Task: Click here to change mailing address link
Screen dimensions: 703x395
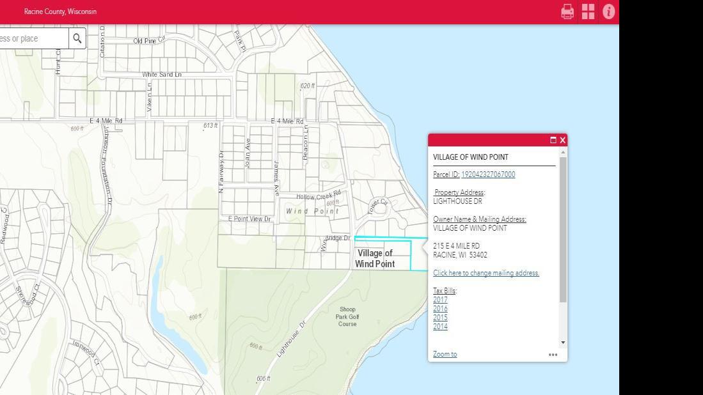Action: click(486, 273)
